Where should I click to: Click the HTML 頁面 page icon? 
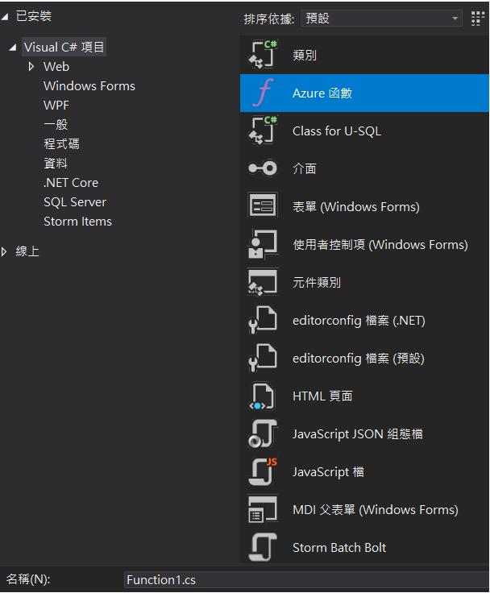click(x=263, y=396)
